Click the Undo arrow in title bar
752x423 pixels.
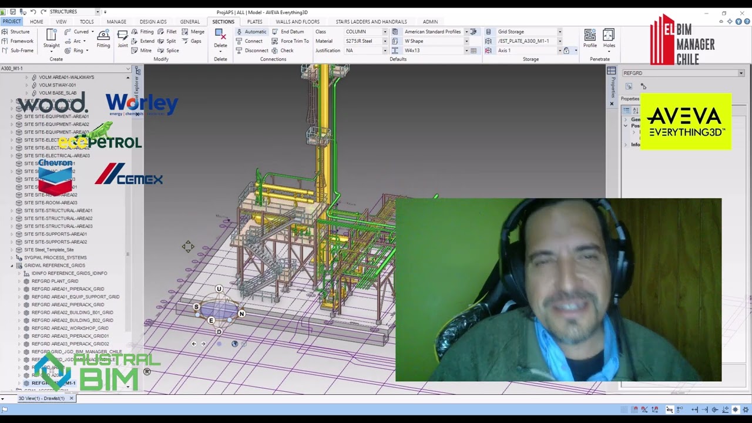coord(33,12)
